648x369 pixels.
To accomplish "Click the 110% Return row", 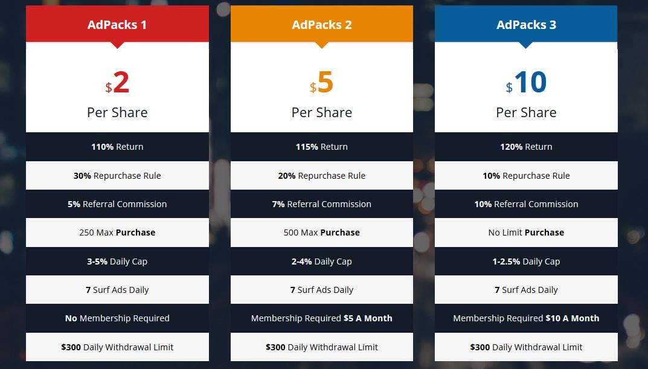I will point(117,147).
